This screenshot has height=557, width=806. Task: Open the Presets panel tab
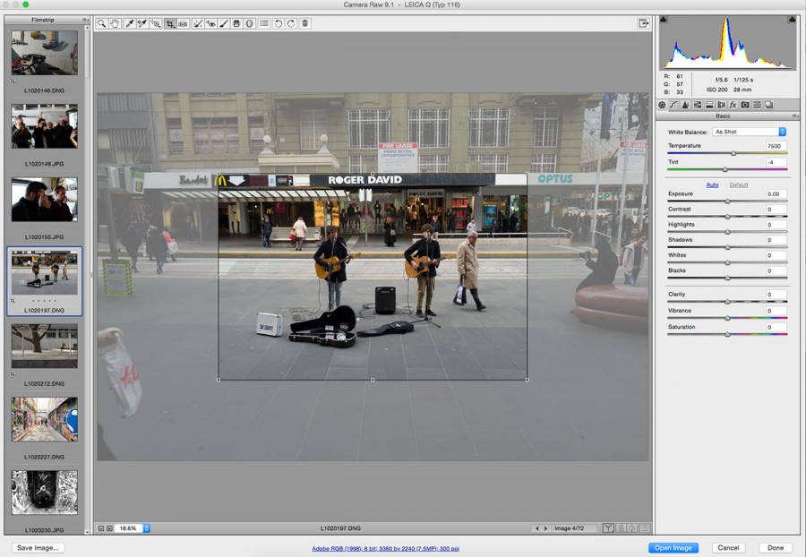(757, 105)
